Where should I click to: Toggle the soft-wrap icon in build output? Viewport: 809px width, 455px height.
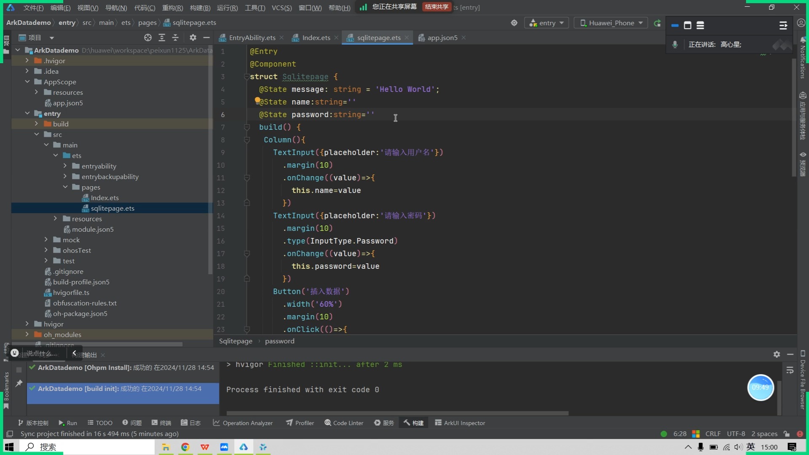tap(790, 370)
